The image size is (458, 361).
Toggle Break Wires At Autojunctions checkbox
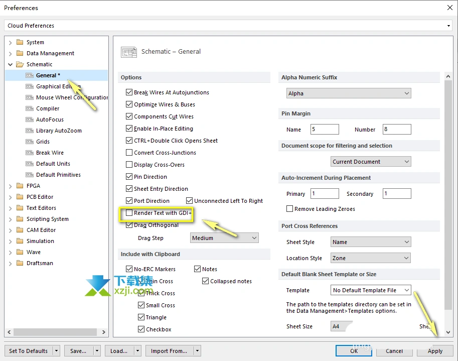129,92
